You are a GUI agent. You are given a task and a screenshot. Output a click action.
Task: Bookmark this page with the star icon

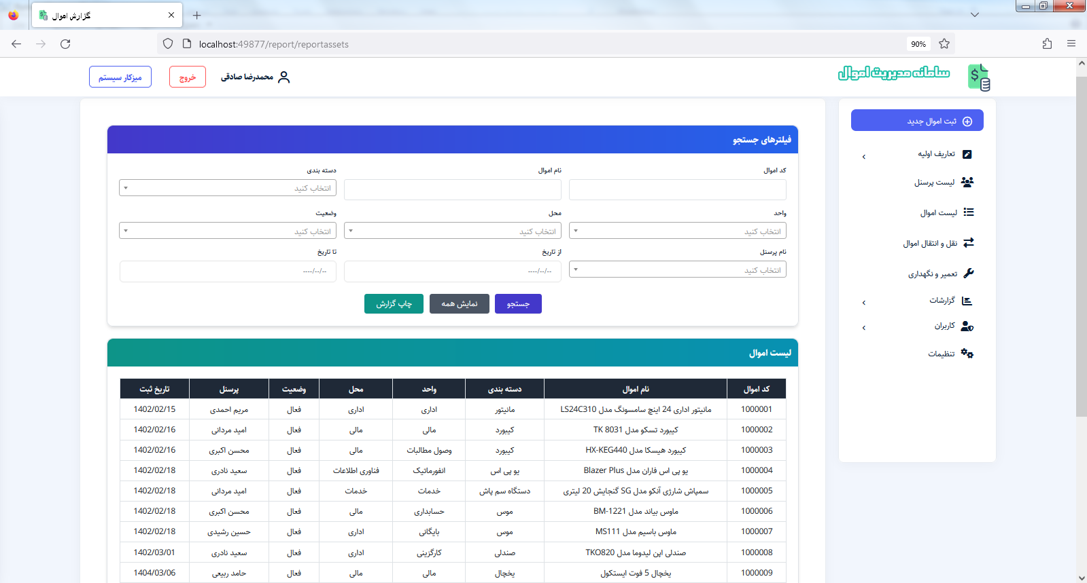point(944,44)
